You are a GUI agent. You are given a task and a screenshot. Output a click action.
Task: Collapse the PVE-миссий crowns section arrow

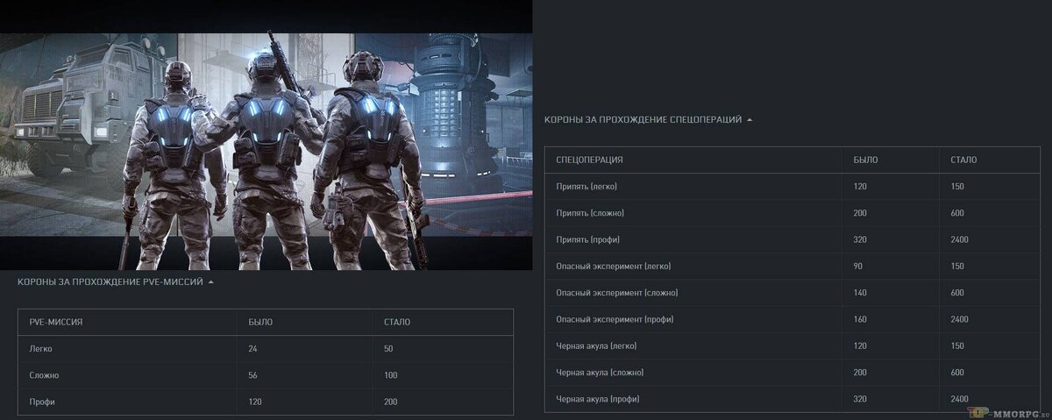coord(210,282)
